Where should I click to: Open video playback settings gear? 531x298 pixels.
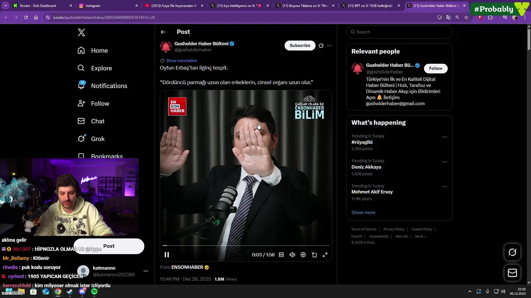pyautogui.click(x=303, y=255)
